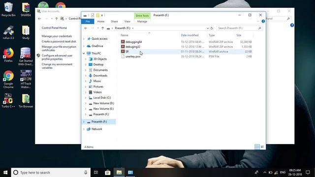This screenshot has height=177, width=315.
Task: Click search magnifier in Explorer search box
Action: [259, 29]
